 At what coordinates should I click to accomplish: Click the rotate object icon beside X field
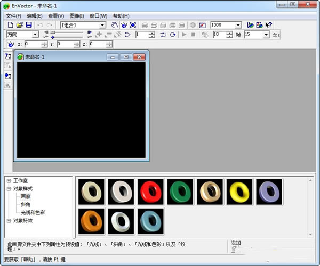point(10,44)
